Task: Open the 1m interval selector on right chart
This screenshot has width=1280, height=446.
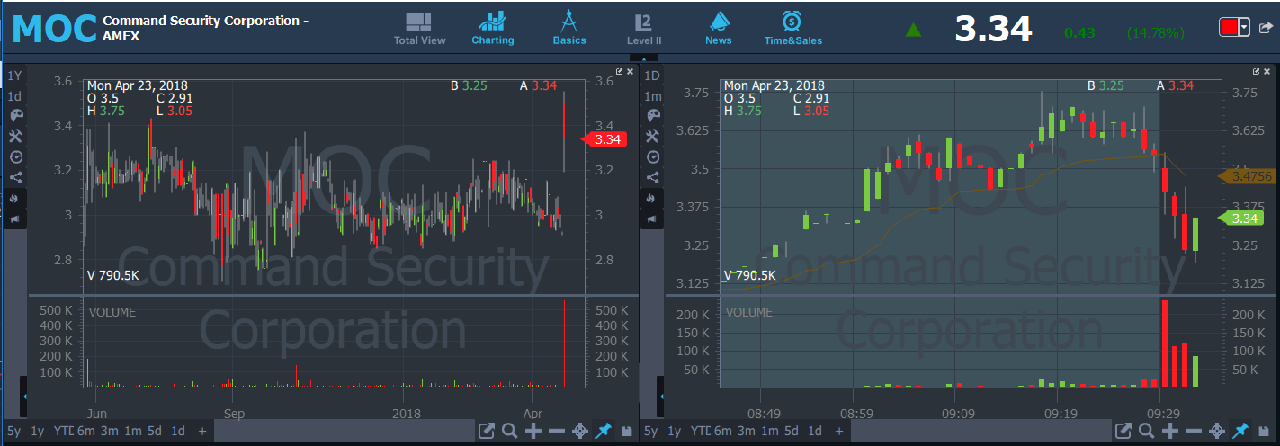Action: [x=654, y=95]
